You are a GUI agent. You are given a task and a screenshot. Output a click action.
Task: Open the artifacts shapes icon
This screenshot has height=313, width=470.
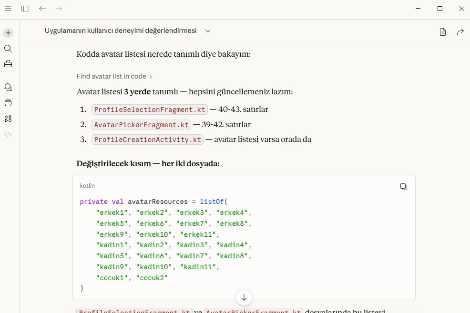[x=8, y=119]
